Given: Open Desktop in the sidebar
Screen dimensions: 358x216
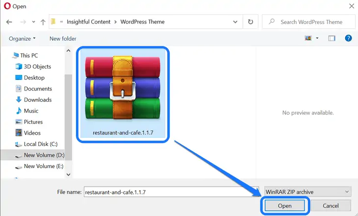Looking at the screenshot, I should point(34,77).
